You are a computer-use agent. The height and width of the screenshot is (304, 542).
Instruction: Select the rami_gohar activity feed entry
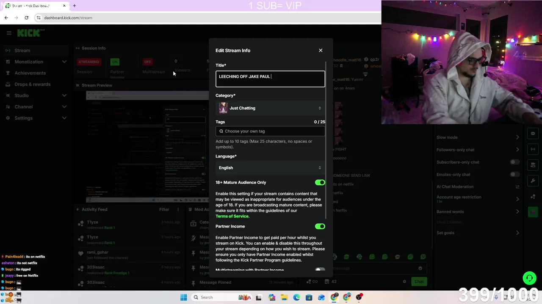pos(129,255)
